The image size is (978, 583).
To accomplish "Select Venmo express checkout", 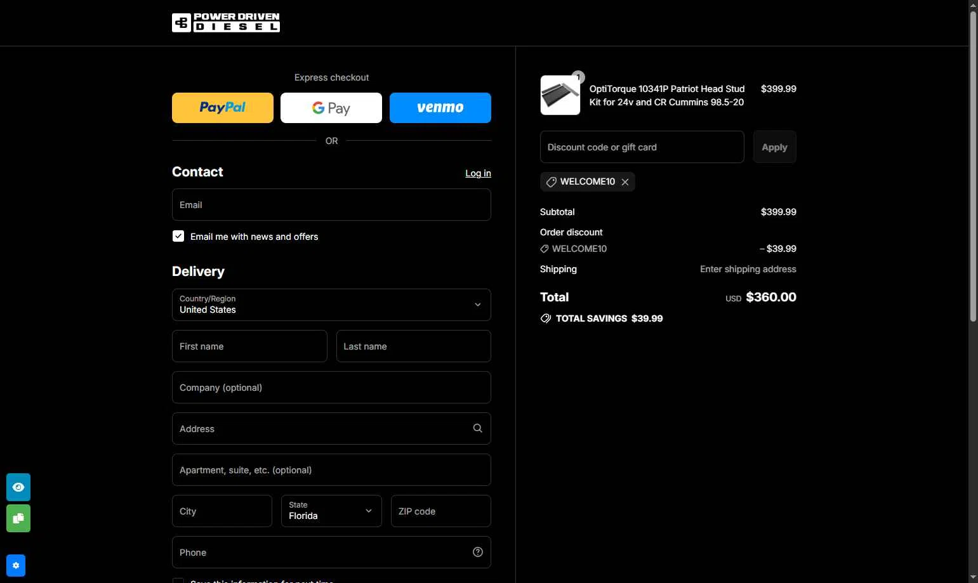I will click(440, 108).
